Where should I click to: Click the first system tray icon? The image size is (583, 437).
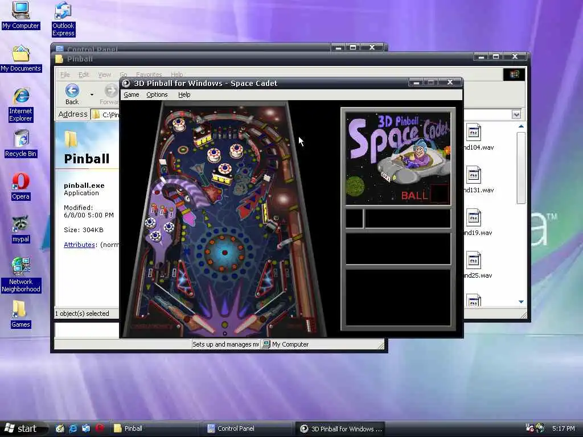[x=529, y=428]
